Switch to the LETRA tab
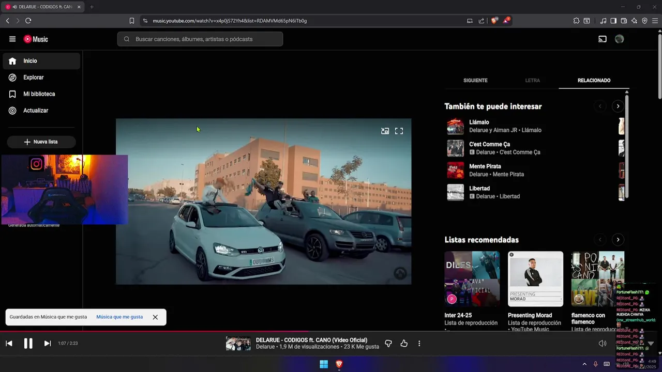This screenshot has height=372, width=662. (x=532, y=81)
